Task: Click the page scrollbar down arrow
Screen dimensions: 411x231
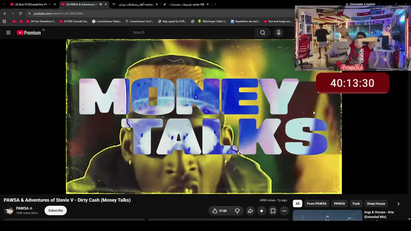Action: click(x=409, y=219)
